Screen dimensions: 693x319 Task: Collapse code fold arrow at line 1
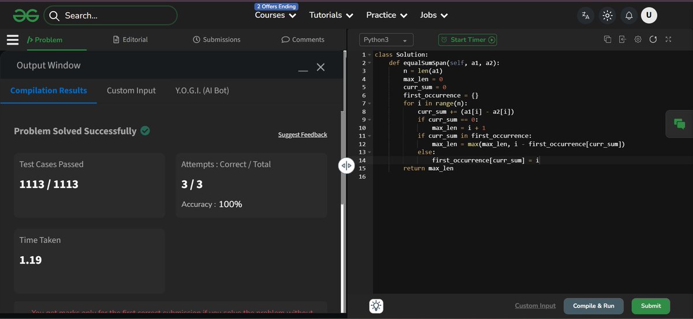coord(369,55)
